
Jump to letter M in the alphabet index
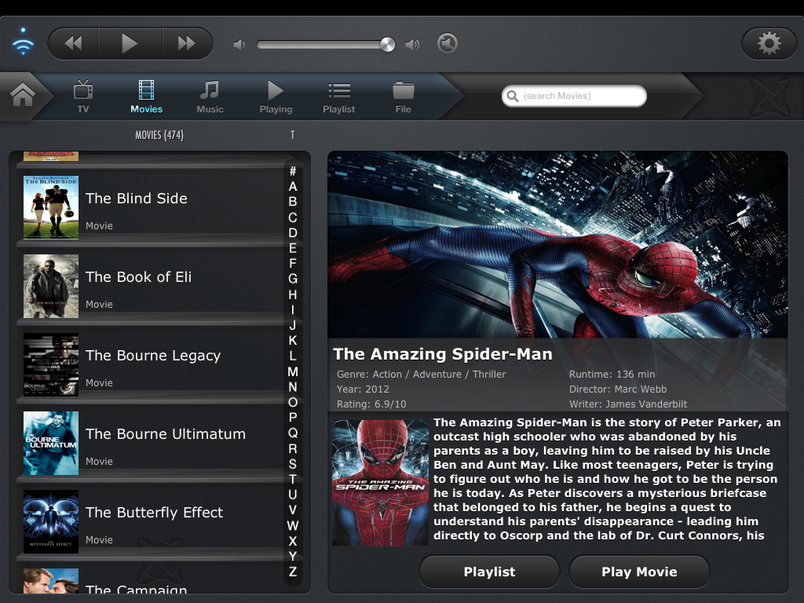293,371
